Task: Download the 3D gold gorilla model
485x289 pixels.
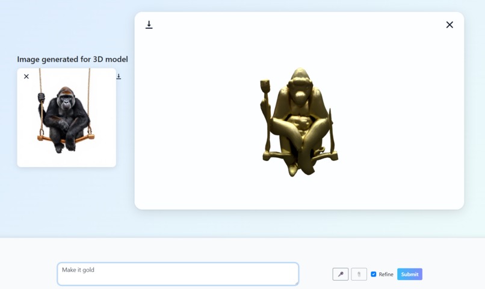Action: pyautogui.click(x=149, y=25)
